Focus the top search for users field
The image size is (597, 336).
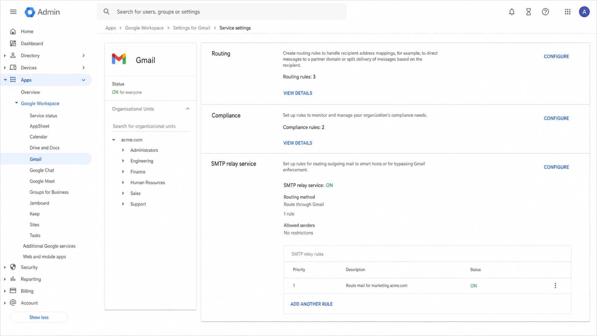click(x=221, y=12)
